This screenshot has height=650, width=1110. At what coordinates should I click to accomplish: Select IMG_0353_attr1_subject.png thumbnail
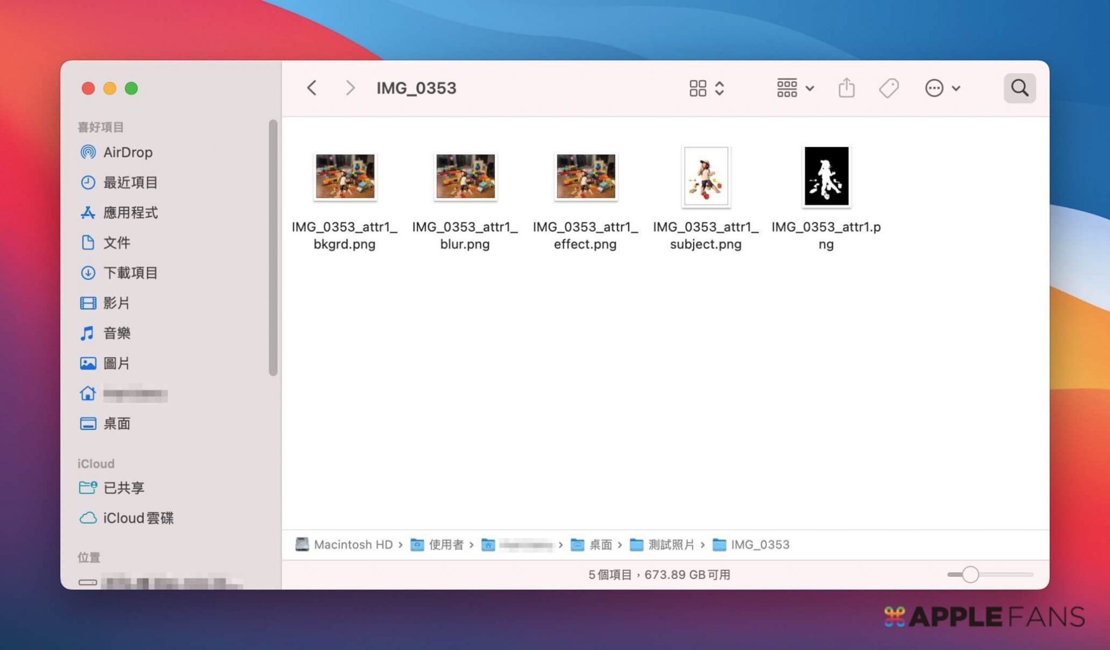point(706,177)
